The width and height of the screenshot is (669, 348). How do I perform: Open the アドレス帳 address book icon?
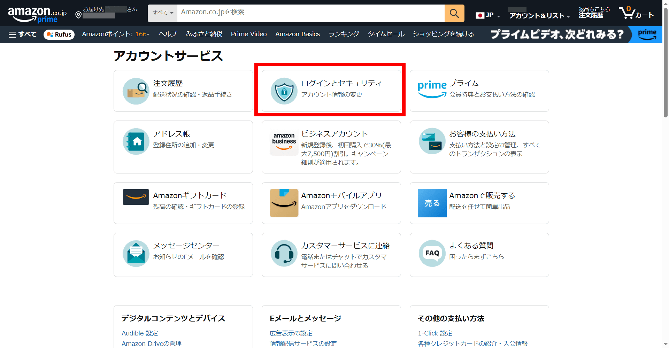click(x=136, y=141)
